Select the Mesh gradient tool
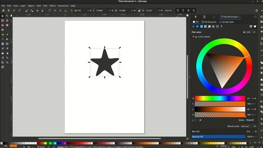 (x=7, y=44)
